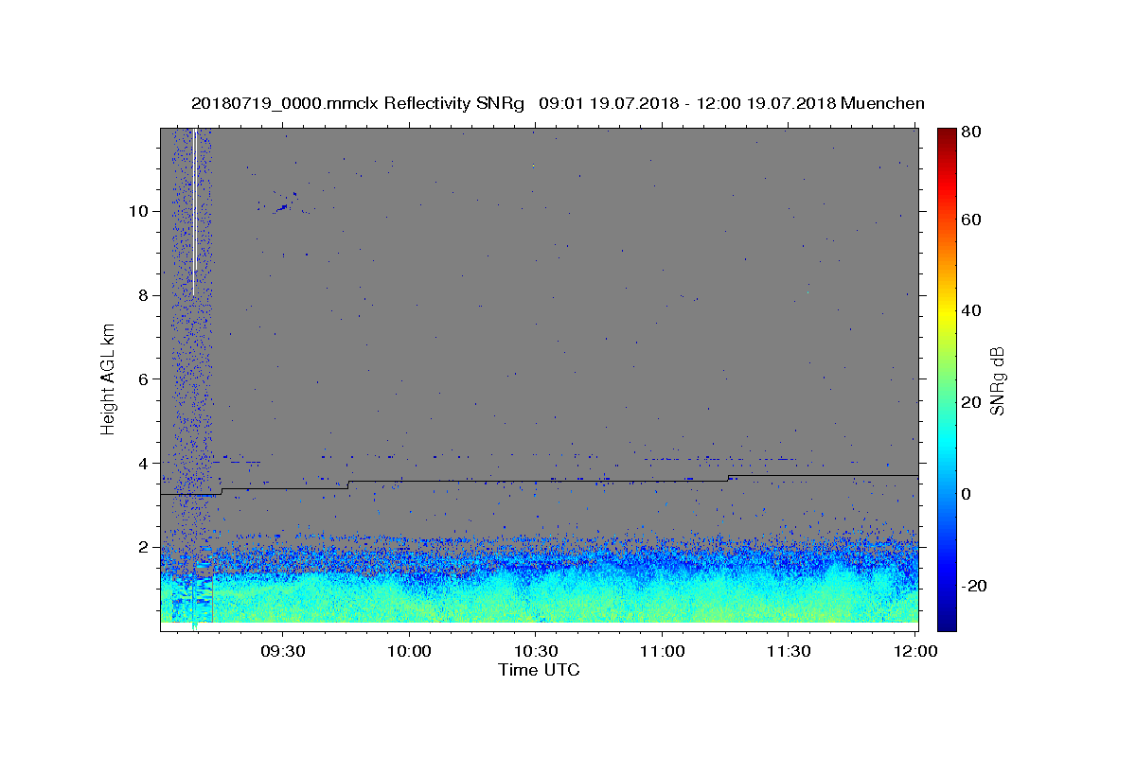Click the 10:00 time tick label
This screenshot has width=1136, height=757.
pyautogui.click(x=409, y=652)
